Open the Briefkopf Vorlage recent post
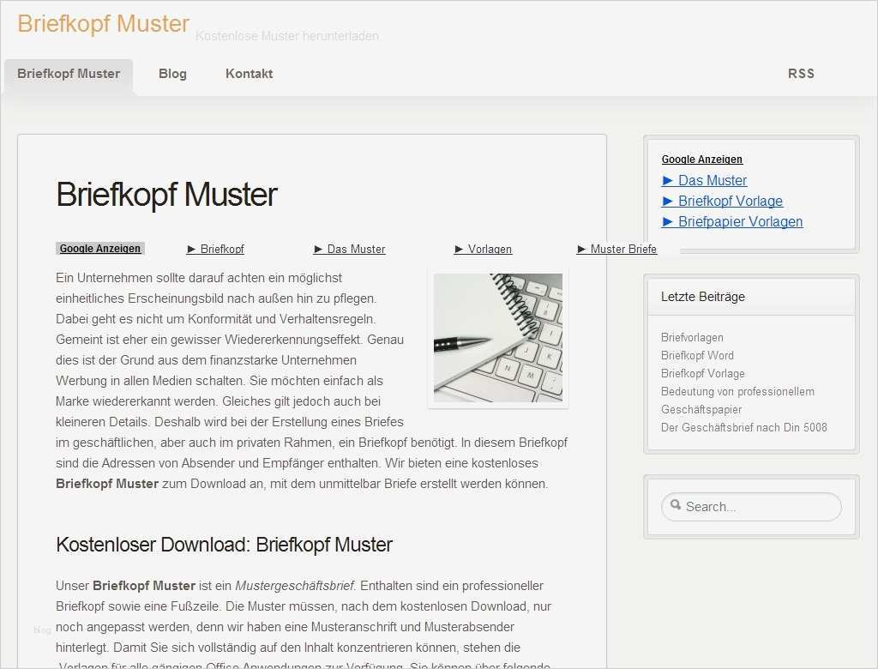Screen dimensions: 878x669 point(703,373)
